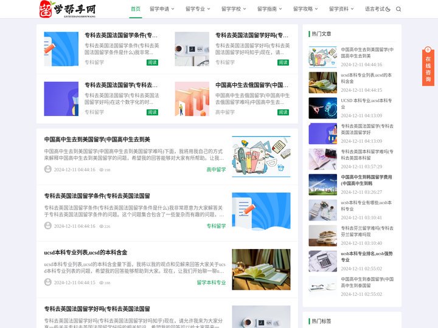The height and width of the screenshot is (328, 438).
Task: Open sidebar article 专科去英国本科留学难吗
Action: (x=367, y=155)
